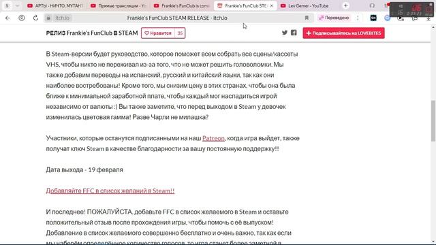Open the new tab with plus button

(345, 5)
